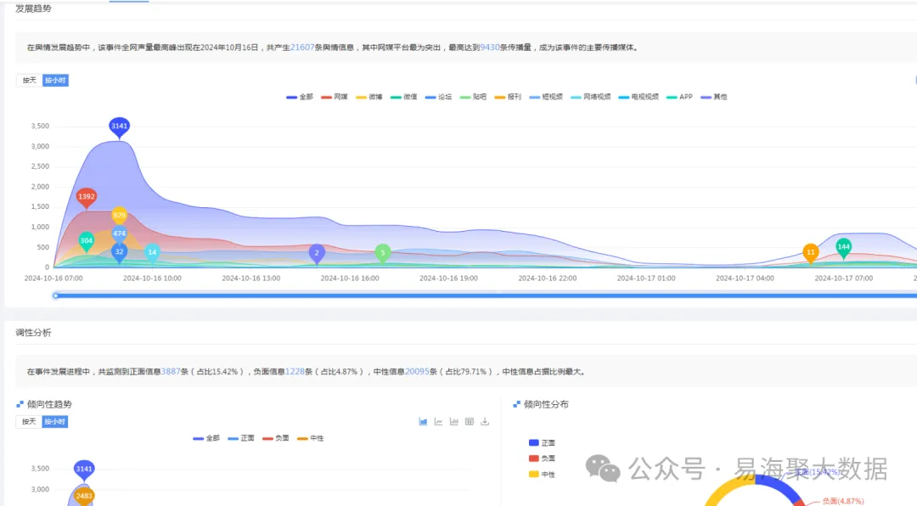Download the 倾向性趋势 chart
The height and width of the screenshot is (506, 917).
point(485,421)
